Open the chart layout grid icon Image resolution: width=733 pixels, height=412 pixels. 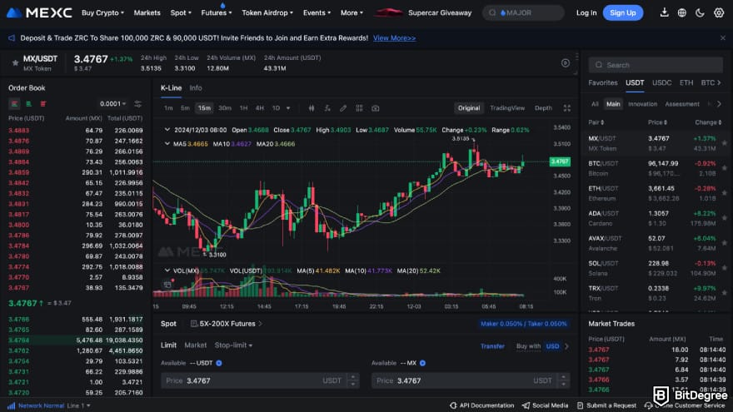[359, 108]
